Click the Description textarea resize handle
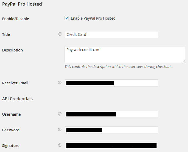 (x=184, y=61)
